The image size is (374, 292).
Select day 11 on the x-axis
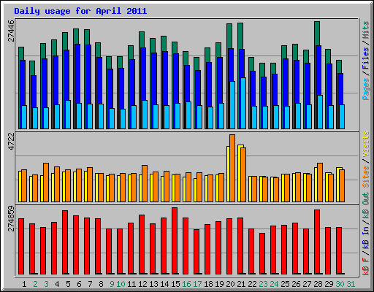(131, 284)
